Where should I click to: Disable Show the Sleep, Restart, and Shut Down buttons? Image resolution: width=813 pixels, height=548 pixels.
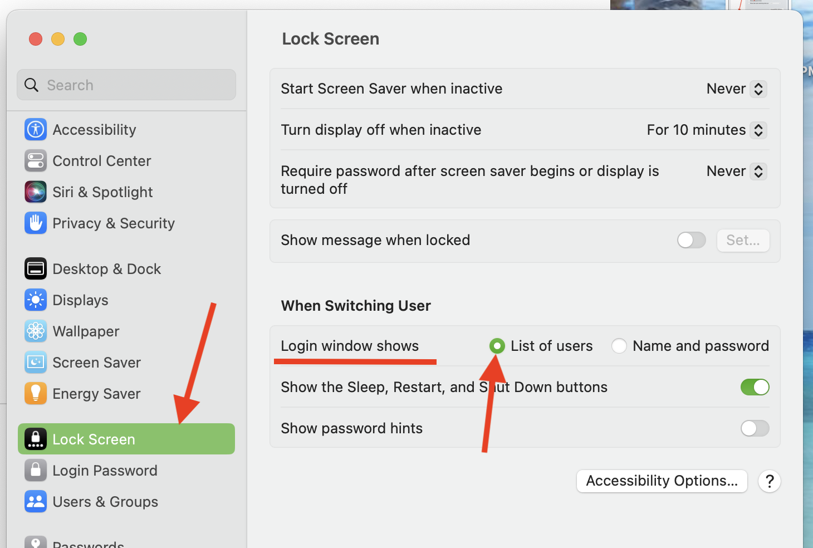pyautogui.click(x=755, y=387)
